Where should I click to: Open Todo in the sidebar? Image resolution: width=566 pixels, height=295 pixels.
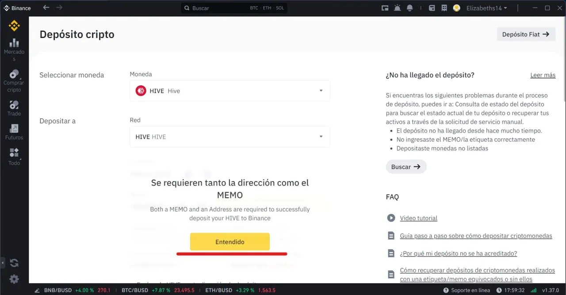click(14, 157)
